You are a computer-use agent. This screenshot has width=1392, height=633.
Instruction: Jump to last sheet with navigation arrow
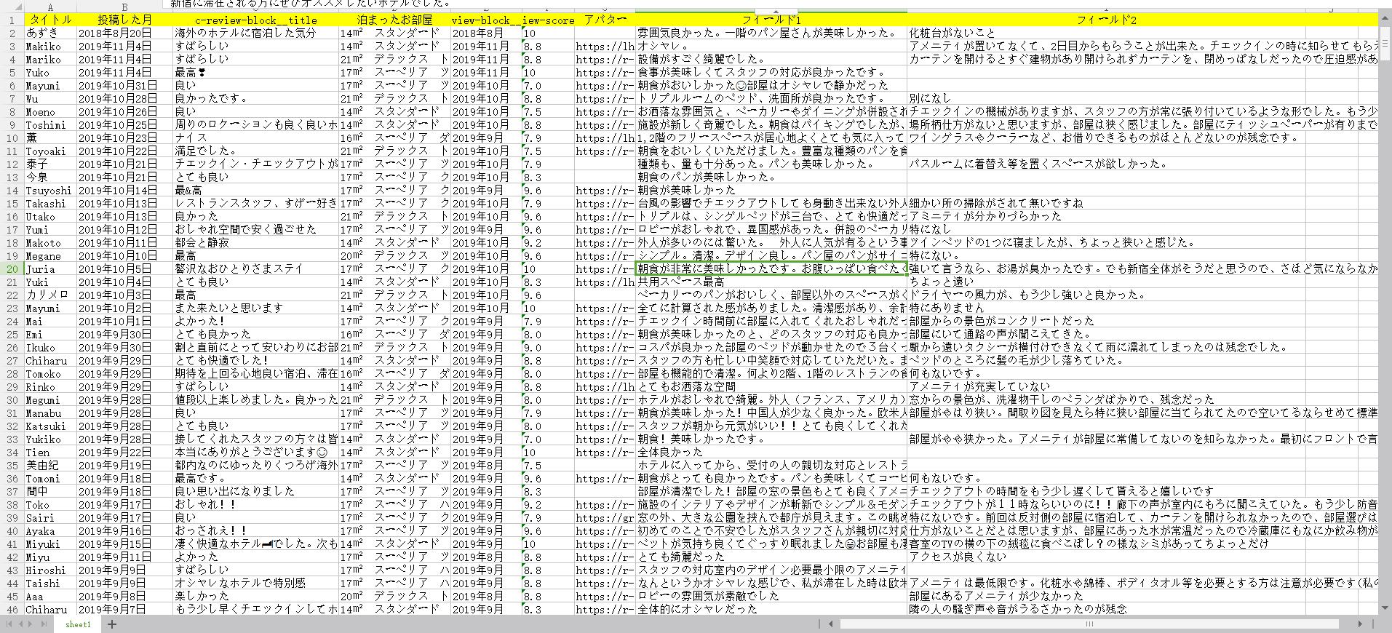coord(44,624)
